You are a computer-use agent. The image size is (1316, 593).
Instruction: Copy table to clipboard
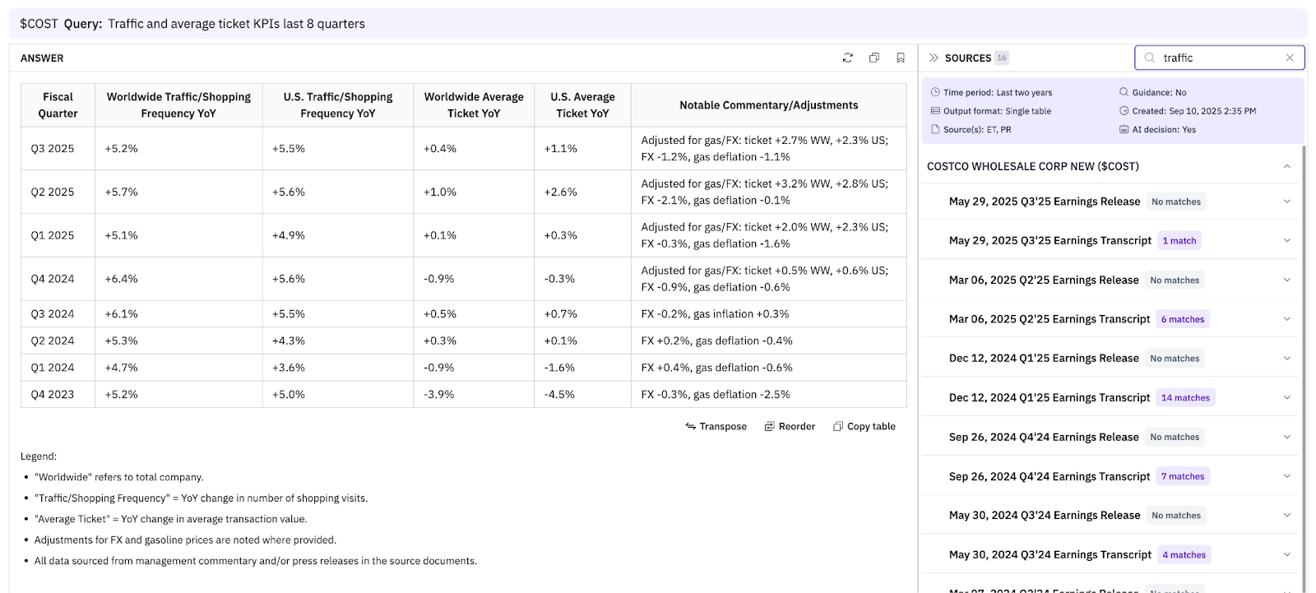(x=864, y=426)
